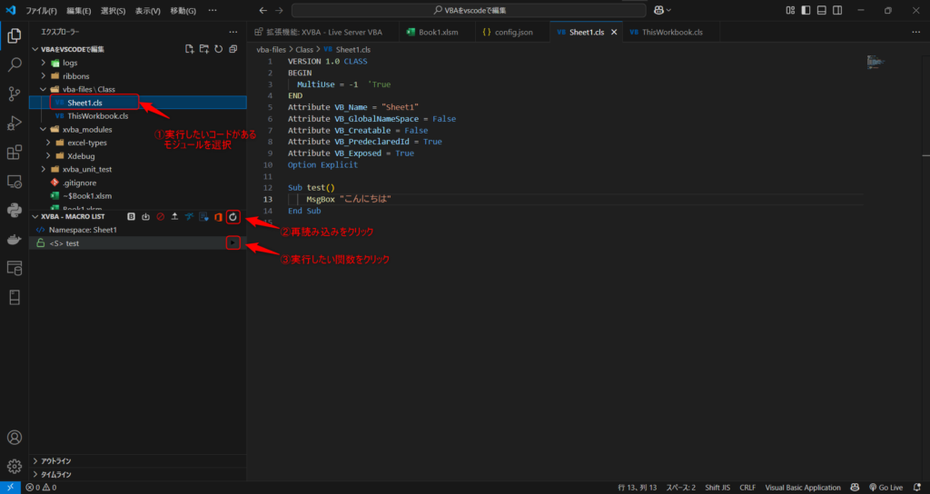Image resolution: width=930 pixels, height=494 pixels.
Task: Click new file icon in explorer header
Action: pyautogui.click(x=189, y=48)
